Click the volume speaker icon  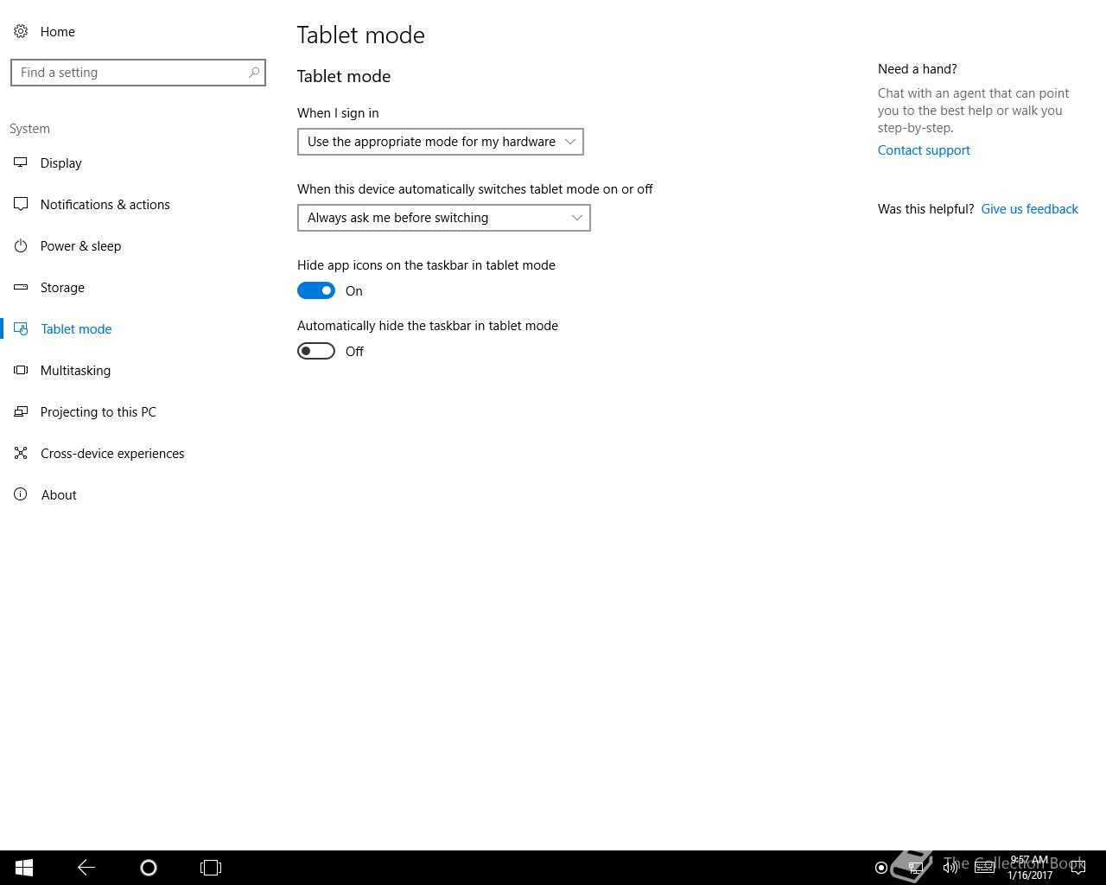pos(950,868)
